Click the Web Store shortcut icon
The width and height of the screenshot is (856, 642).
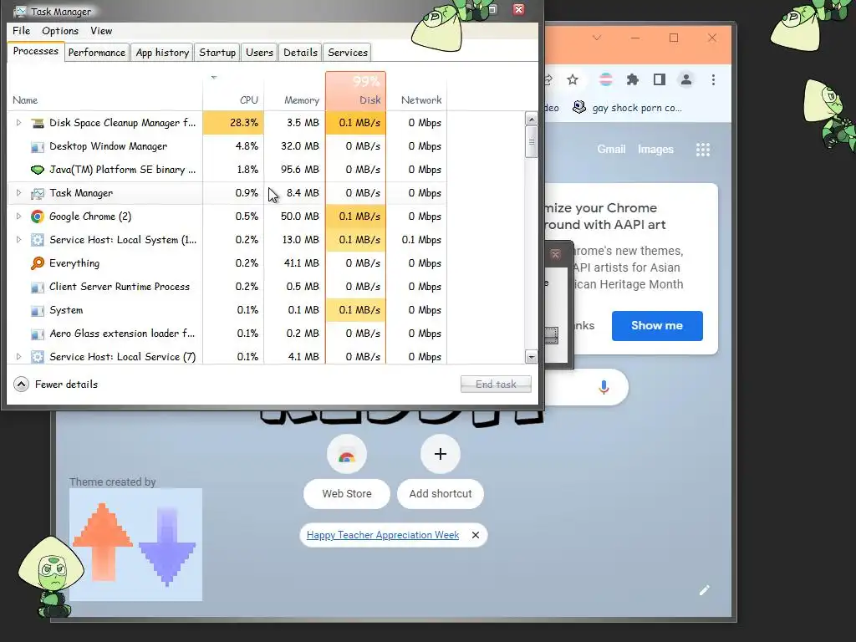click(x=347, y=455)
